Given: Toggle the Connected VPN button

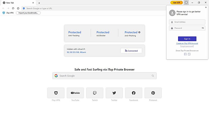Looking at the screenshot, I should (131, 51).
